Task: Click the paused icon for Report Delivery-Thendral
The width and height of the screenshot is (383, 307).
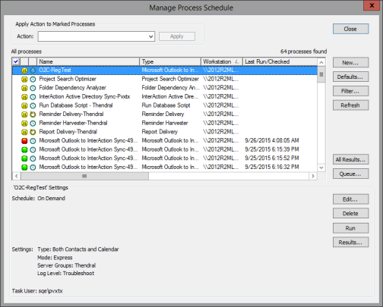Action: pyautogui.click(x=24, y=132)
